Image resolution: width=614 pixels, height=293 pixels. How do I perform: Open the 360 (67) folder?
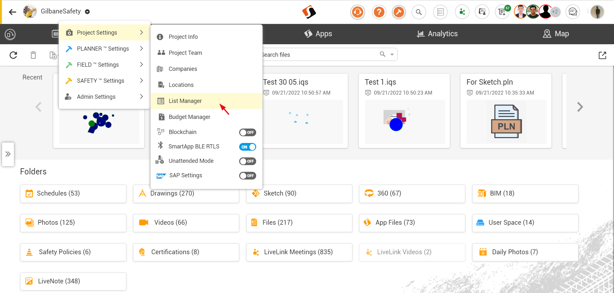tap(412, 194)
